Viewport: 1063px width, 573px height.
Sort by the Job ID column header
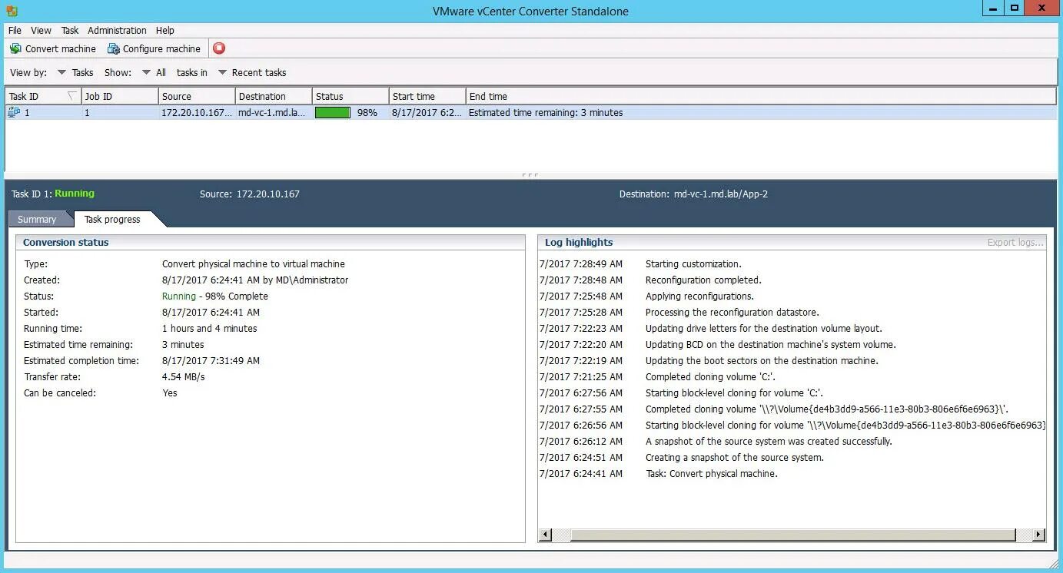point(120,96)
